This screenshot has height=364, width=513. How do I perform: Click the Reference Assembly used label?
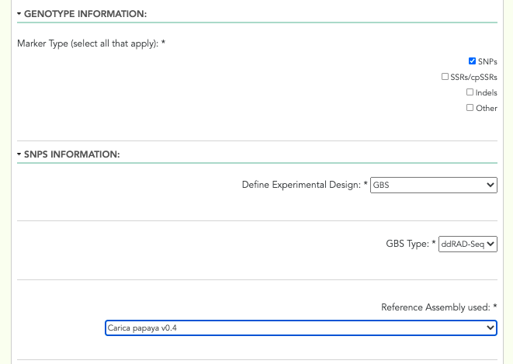coord(436,307)
